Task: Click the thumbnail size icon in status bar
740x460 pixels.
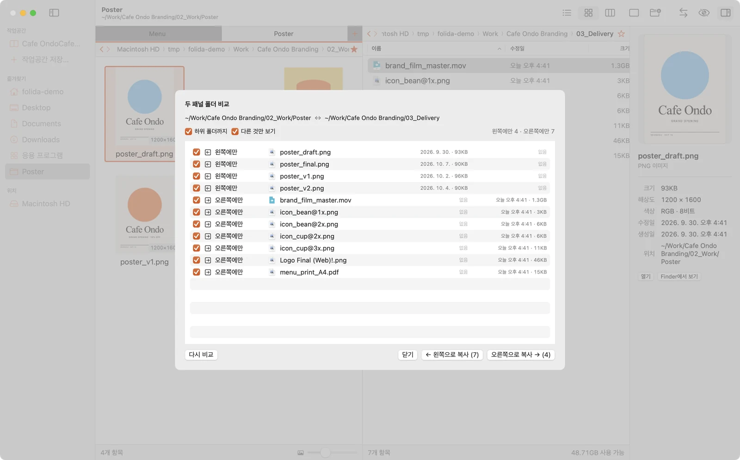Action: (x=301, y=453)
